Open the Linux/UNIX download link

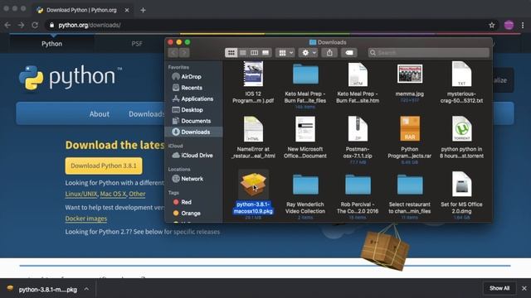(81, 195)
